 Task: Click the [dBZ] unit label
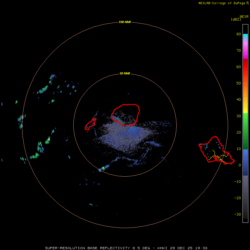pyautogui.click(x=236, y=19)
